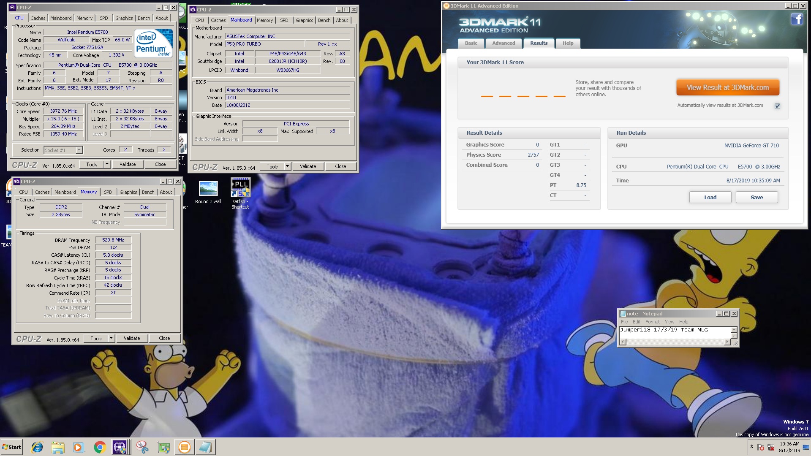Open the Socket #1 selection combo box

(63, 150)
